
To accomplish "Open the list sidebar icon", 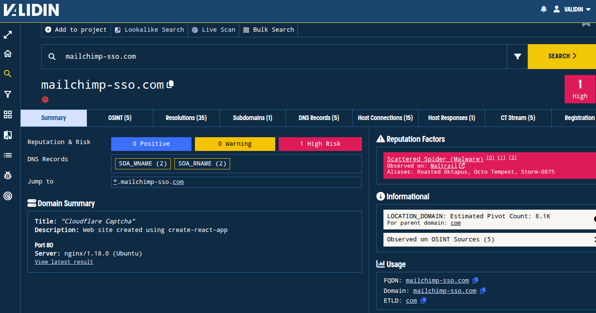I will 8,155.
